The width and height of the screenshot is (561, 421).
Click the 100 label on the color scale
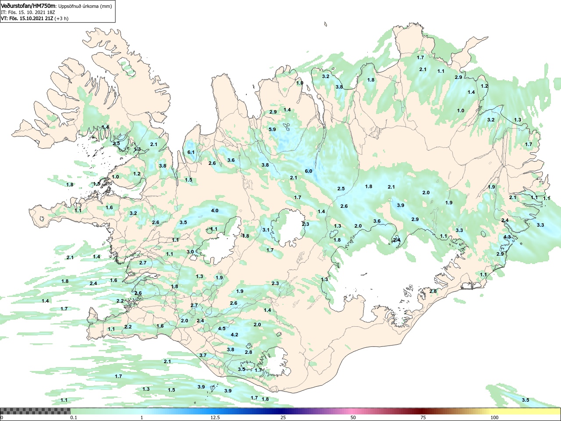[x=494, y=417]
